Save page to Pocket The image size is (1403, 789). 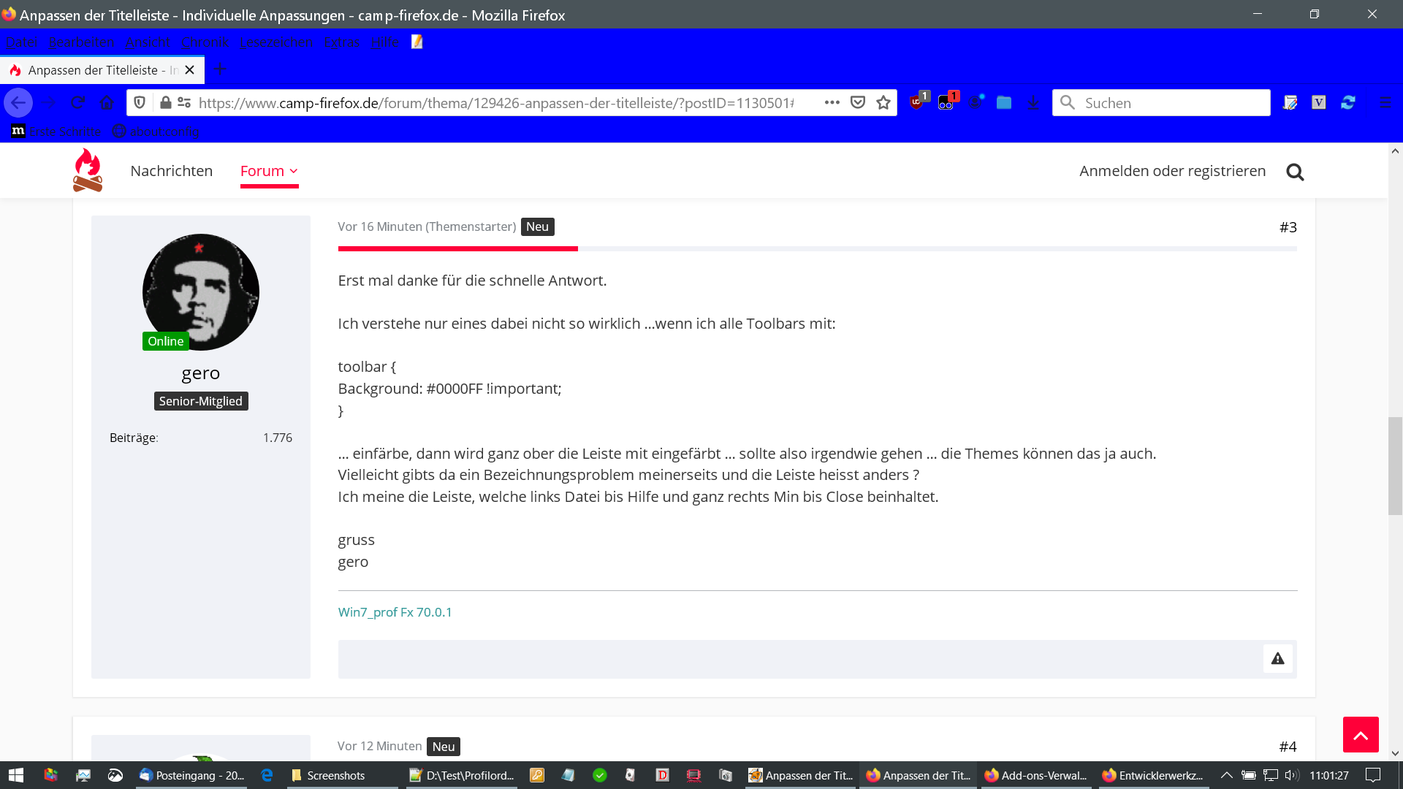point(858,103)
